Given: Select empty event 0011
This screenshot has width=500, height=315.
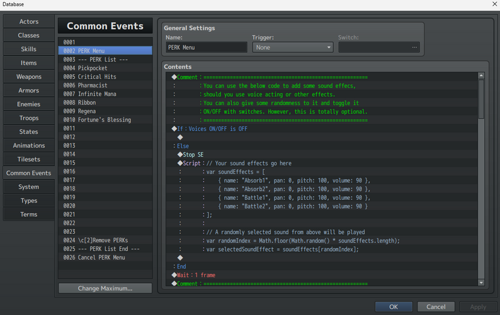Looking at the screenshot, I should click(x=105, y=128).
